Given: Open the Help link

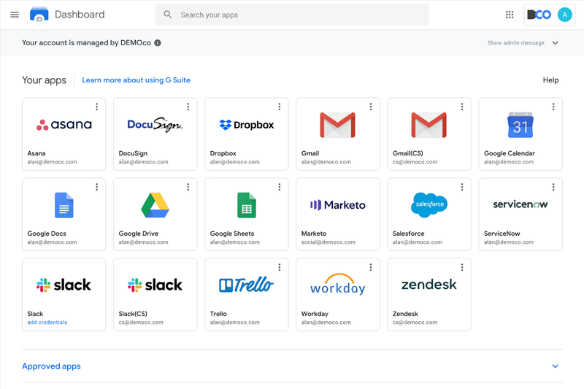Looking at the screenshot, I should tap(551, 80).
